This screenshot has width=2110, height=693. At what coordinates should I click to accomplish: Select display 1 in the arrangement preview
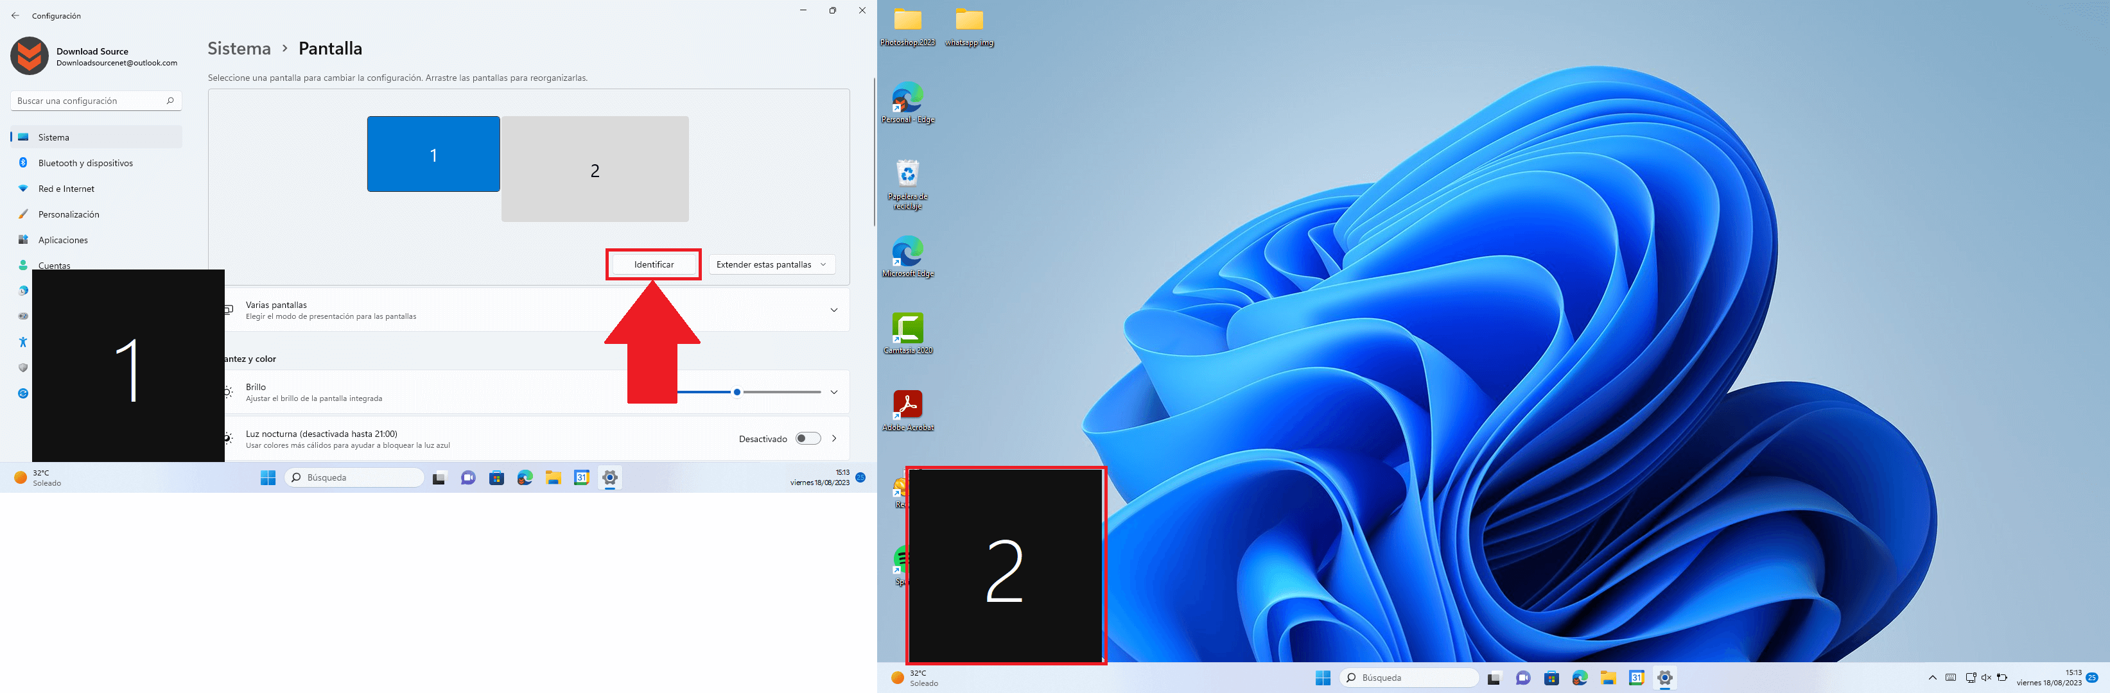(433, 154)
